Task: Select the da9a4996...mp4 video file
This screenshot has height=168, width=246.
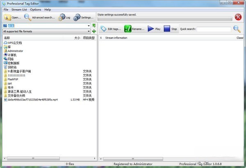Action: click(x=33, y=100)
